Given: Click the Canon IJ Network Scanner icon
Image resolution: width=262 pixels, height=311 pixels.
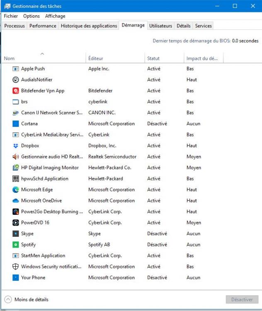Looking at the screenshot, I should coord(15,113).
